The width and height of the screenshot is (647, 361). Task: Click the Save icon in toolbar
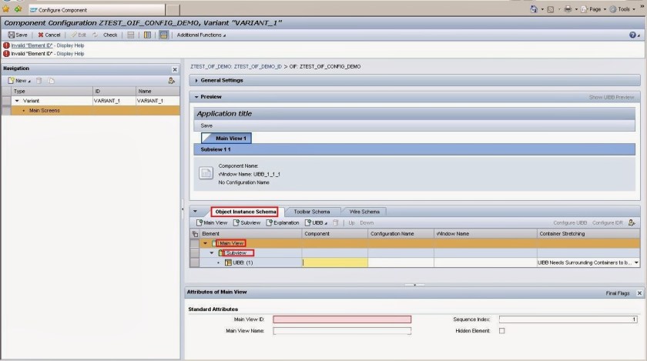click(x=12, y=35)
